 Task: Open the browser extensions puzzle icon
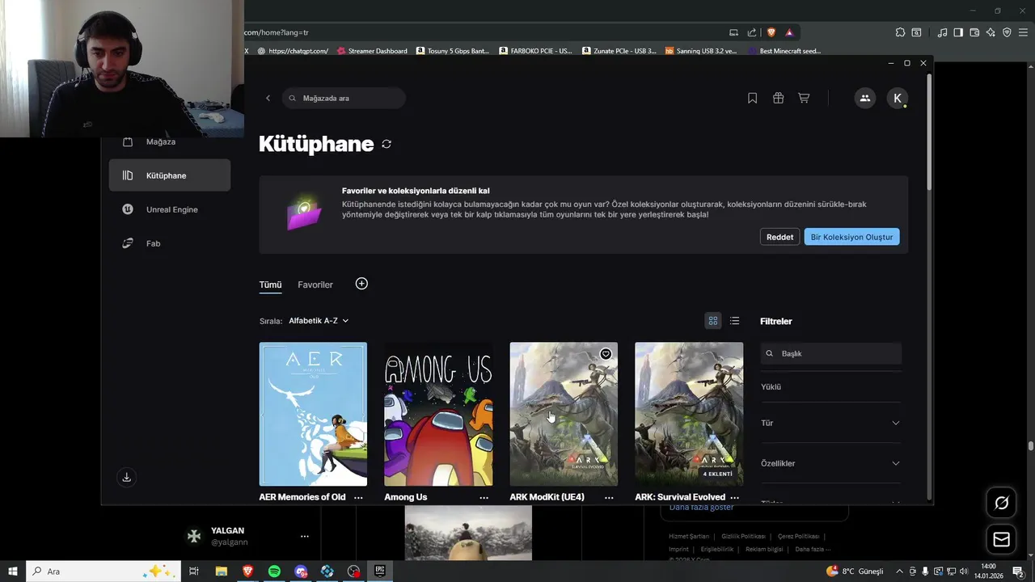point(900,32)
